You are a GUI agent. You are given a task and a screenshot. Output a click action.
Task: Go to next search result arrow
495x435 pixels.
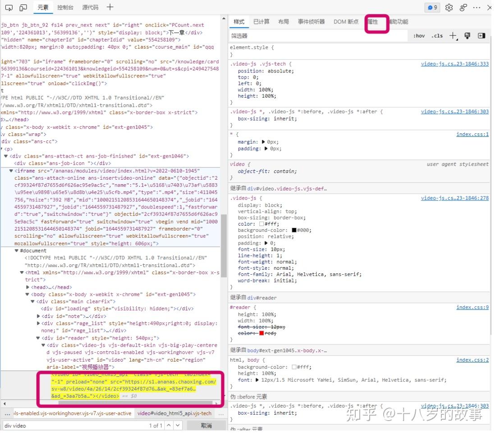click(178, 425)
